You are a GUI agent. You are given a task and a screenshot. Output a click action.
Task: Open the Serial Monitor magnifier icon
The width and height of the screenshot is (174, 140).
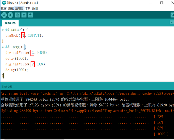[x=172, y=15]
